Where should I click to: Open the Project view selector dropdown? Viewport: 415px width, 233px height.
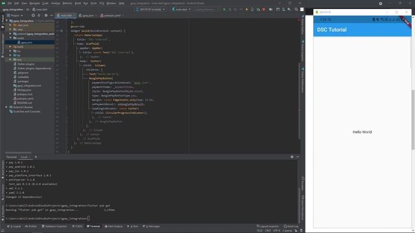(15, 16)
